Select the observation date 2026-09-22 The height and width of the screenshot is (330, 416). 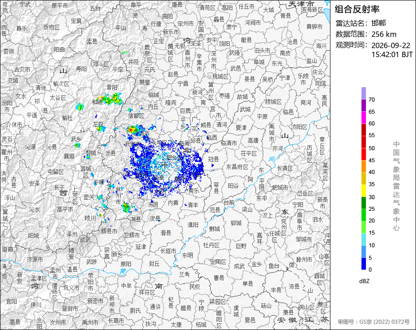pyautogui.click(x=390, y=45)
